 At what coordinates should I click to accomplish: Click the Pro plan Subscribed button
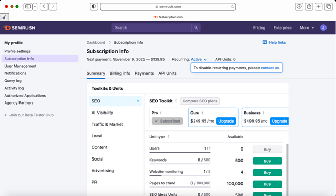(167, 121)
